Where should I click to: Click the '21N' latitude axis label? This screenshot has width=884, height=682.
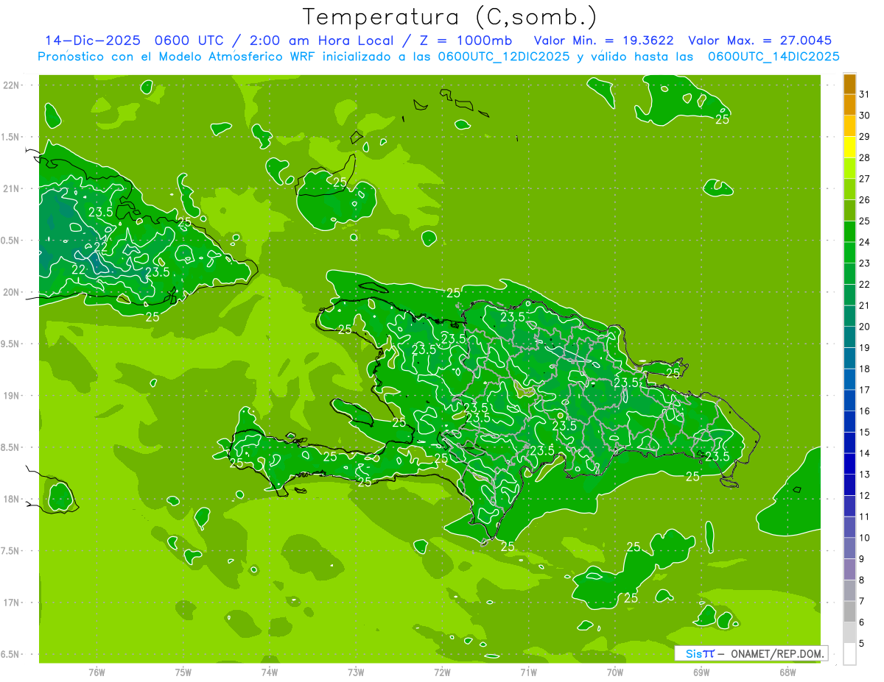click(x=12, y=188)
